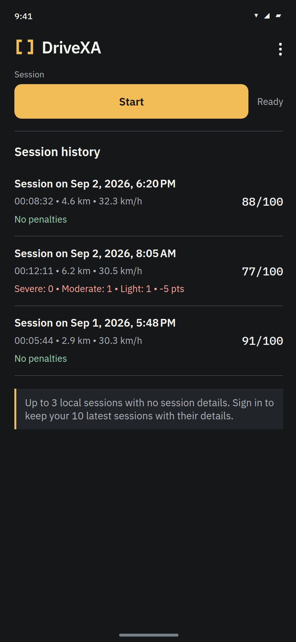Tap the sign-in info banner

coord(149,409)
